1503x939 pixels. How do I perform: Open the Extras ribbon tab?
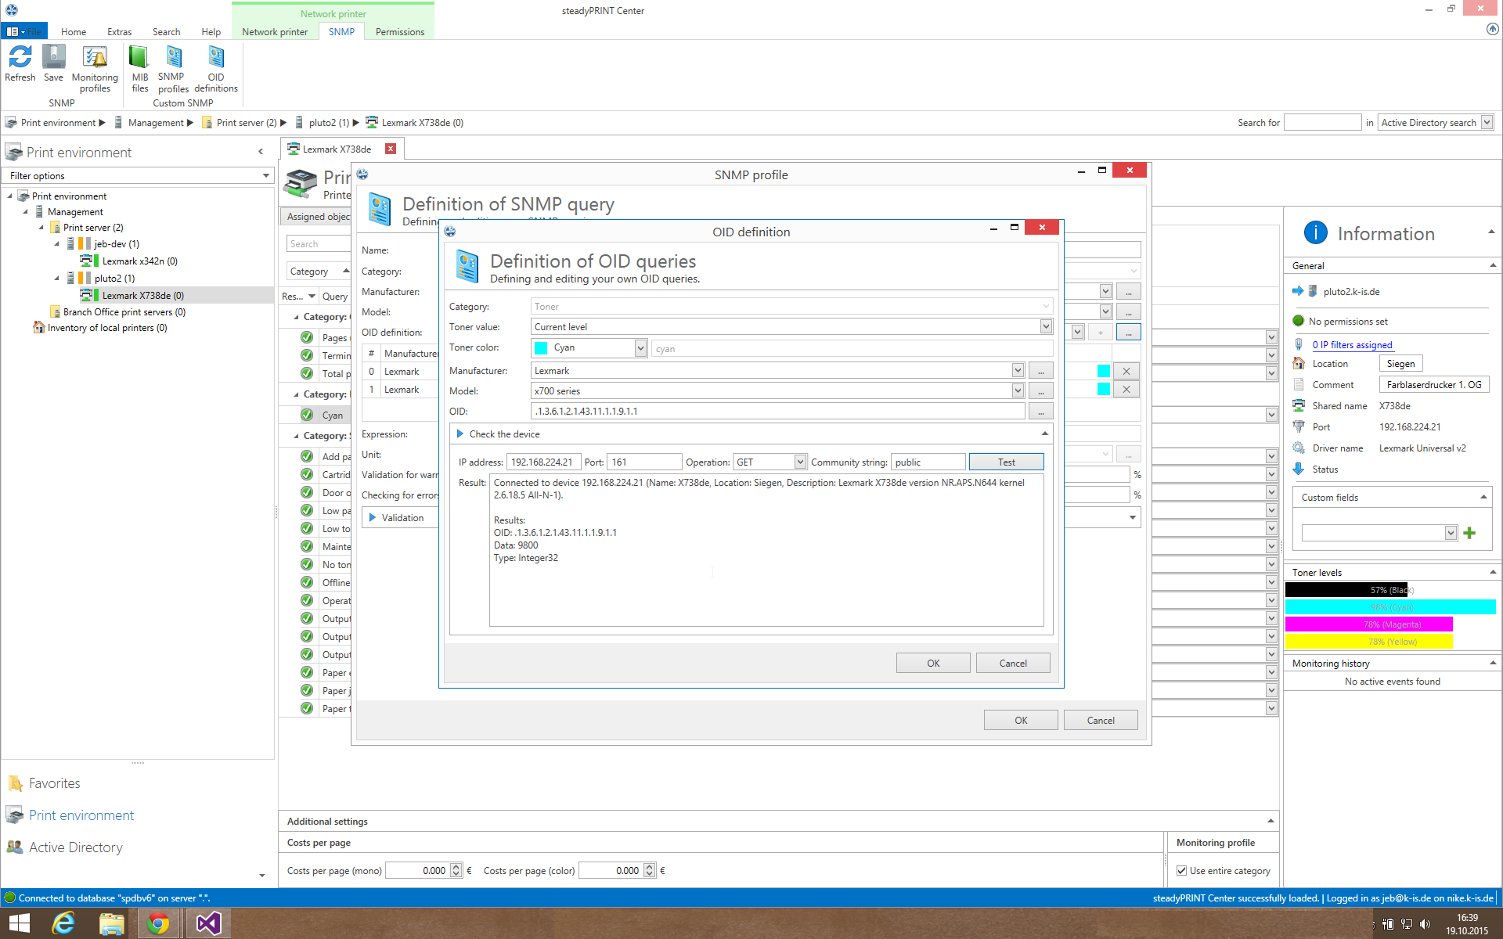coord(120,32)
